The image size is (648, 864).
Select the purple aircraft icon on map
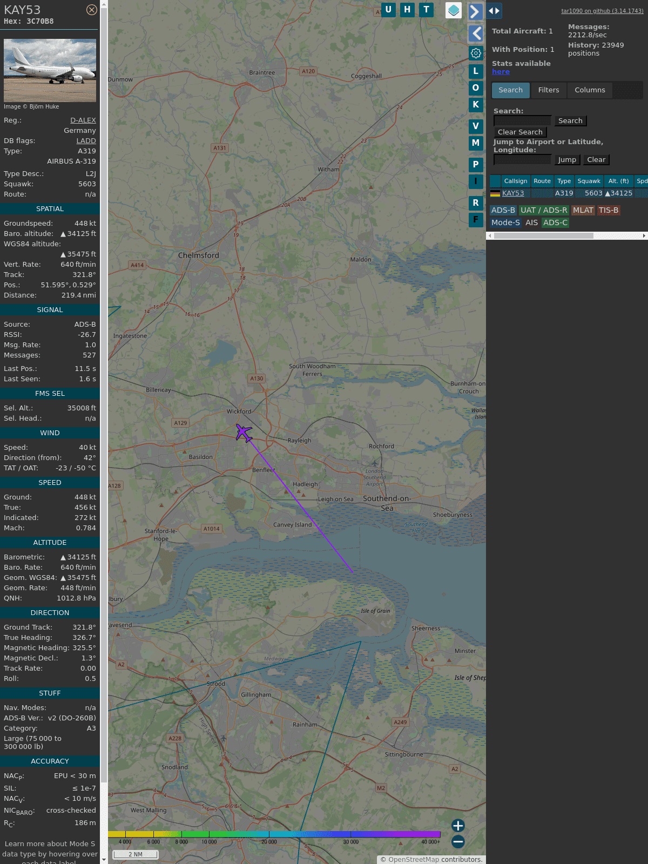[244, 433]
